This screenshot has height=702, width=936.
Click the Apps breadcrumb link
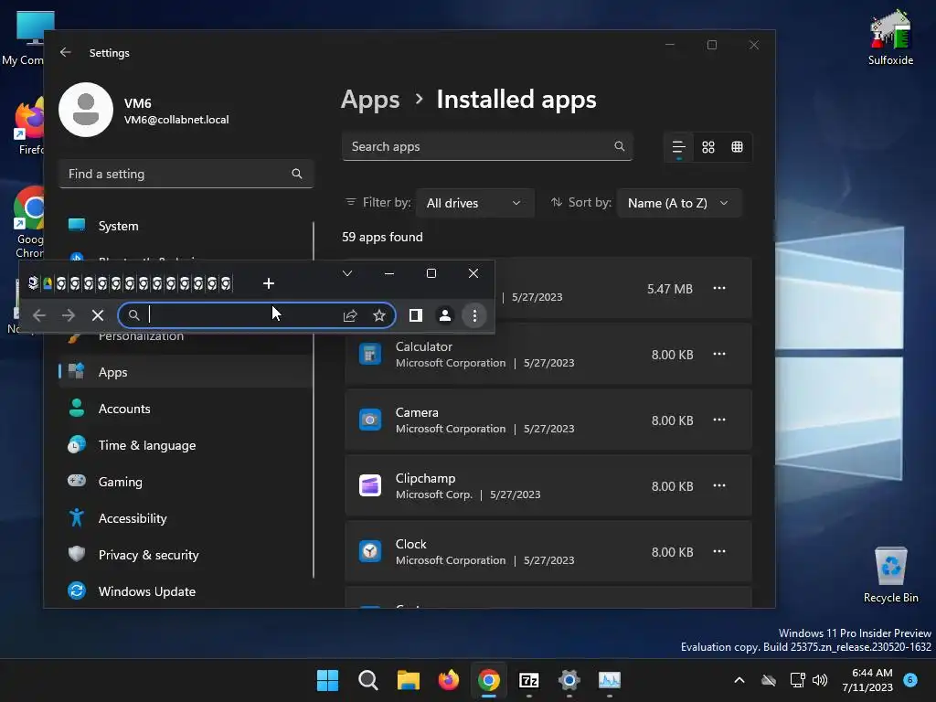tap(370, 100)
